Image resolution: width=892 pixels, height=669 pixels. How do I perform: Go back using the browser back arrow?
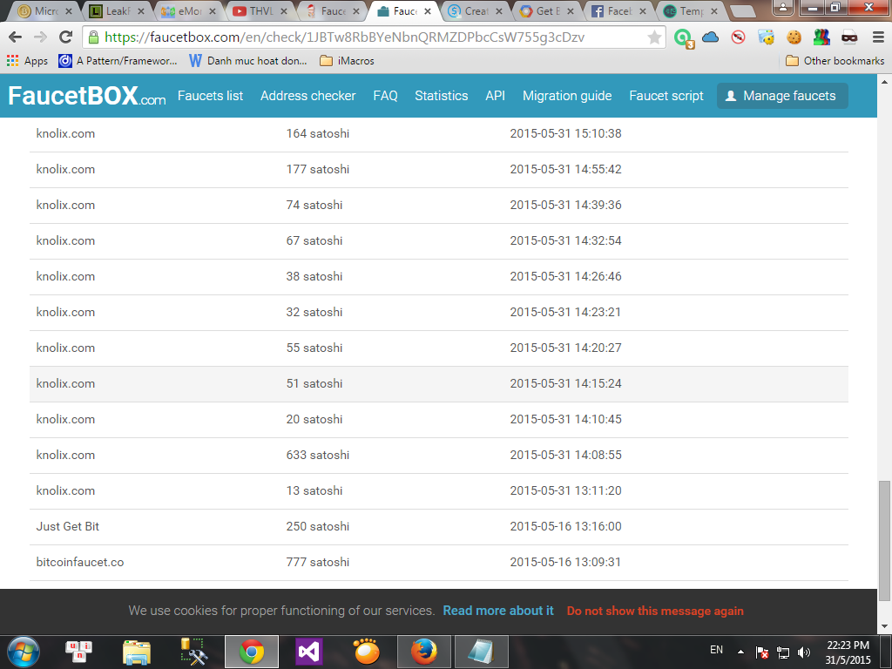pyautogui.click(x=16, y=37)
